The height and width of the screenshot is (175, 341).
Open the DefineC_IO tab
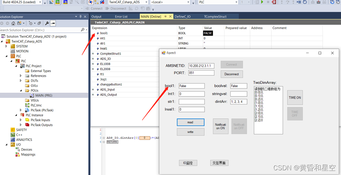(183, 16)
